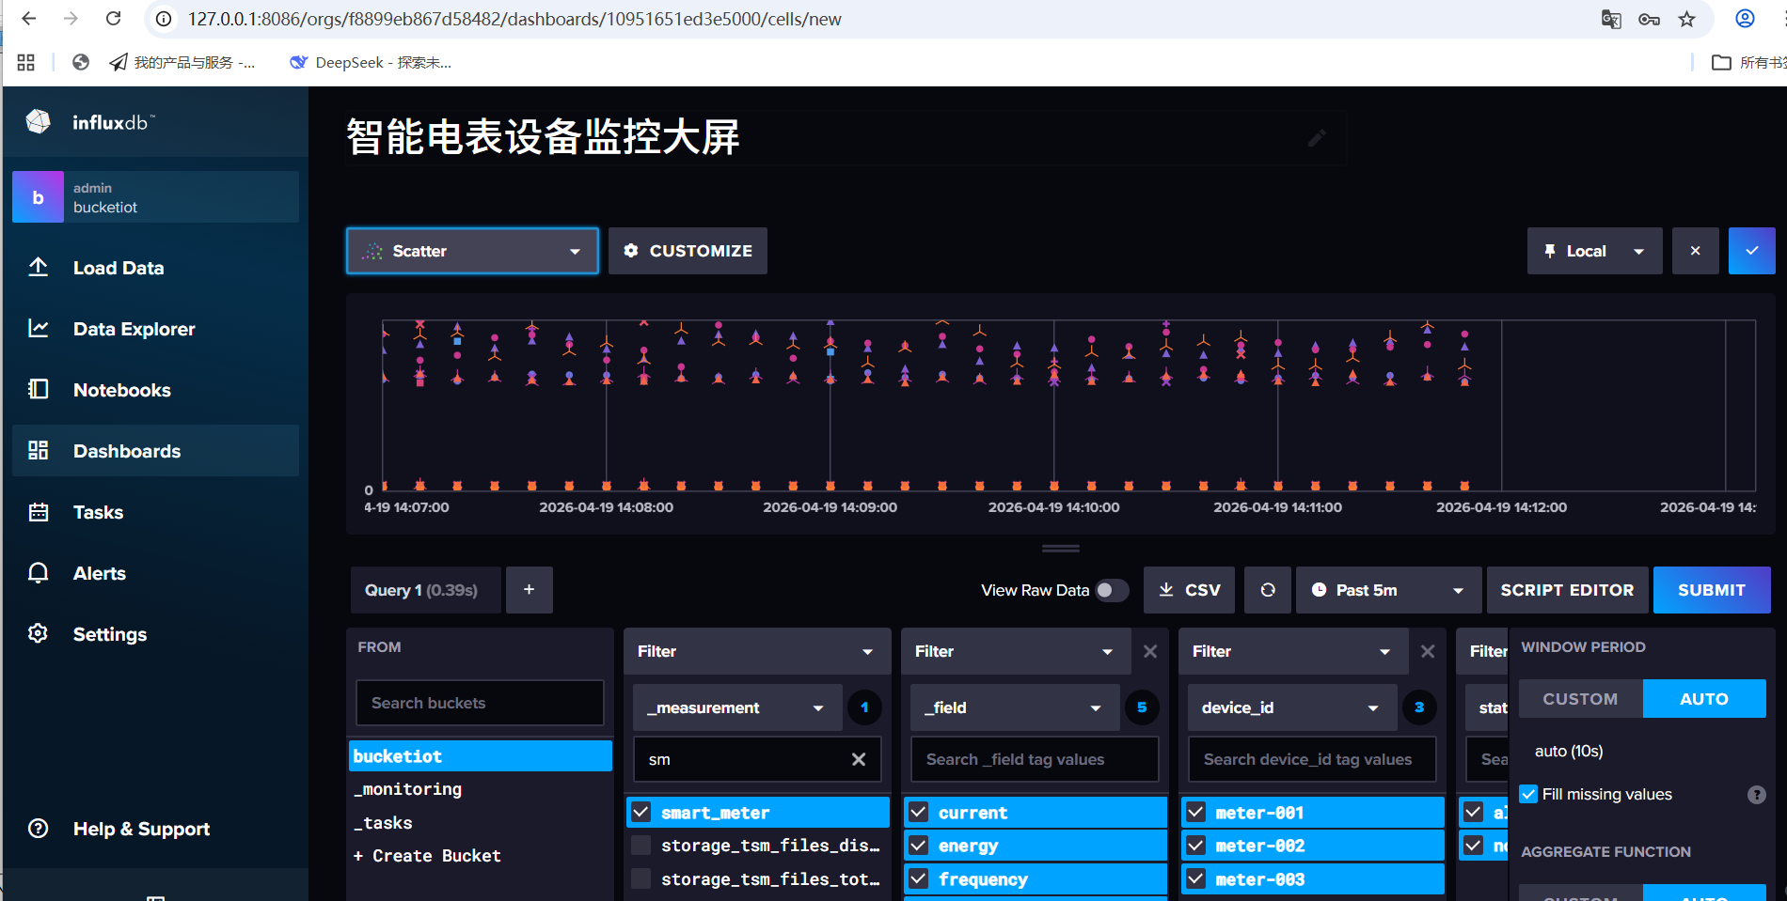Uncheck device meter-002

pos(1313,846)
